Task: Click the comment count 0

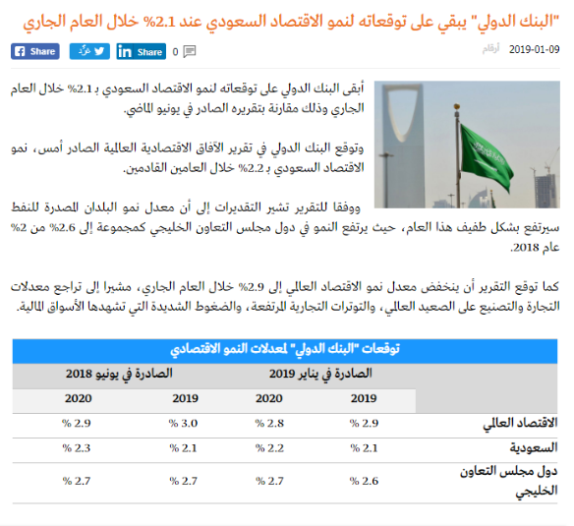Action: coord(175,52)
